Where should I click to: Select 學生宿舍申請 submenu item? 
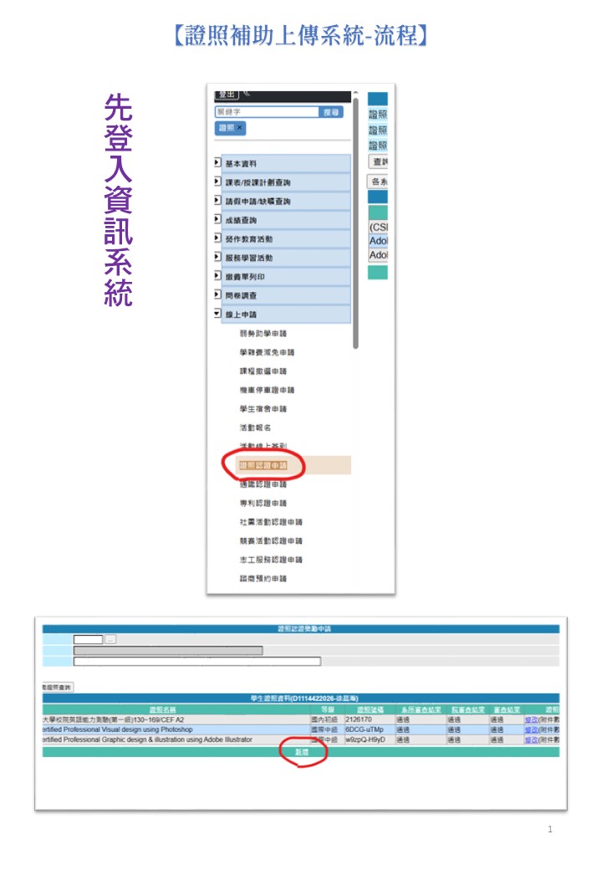[262, 409]
